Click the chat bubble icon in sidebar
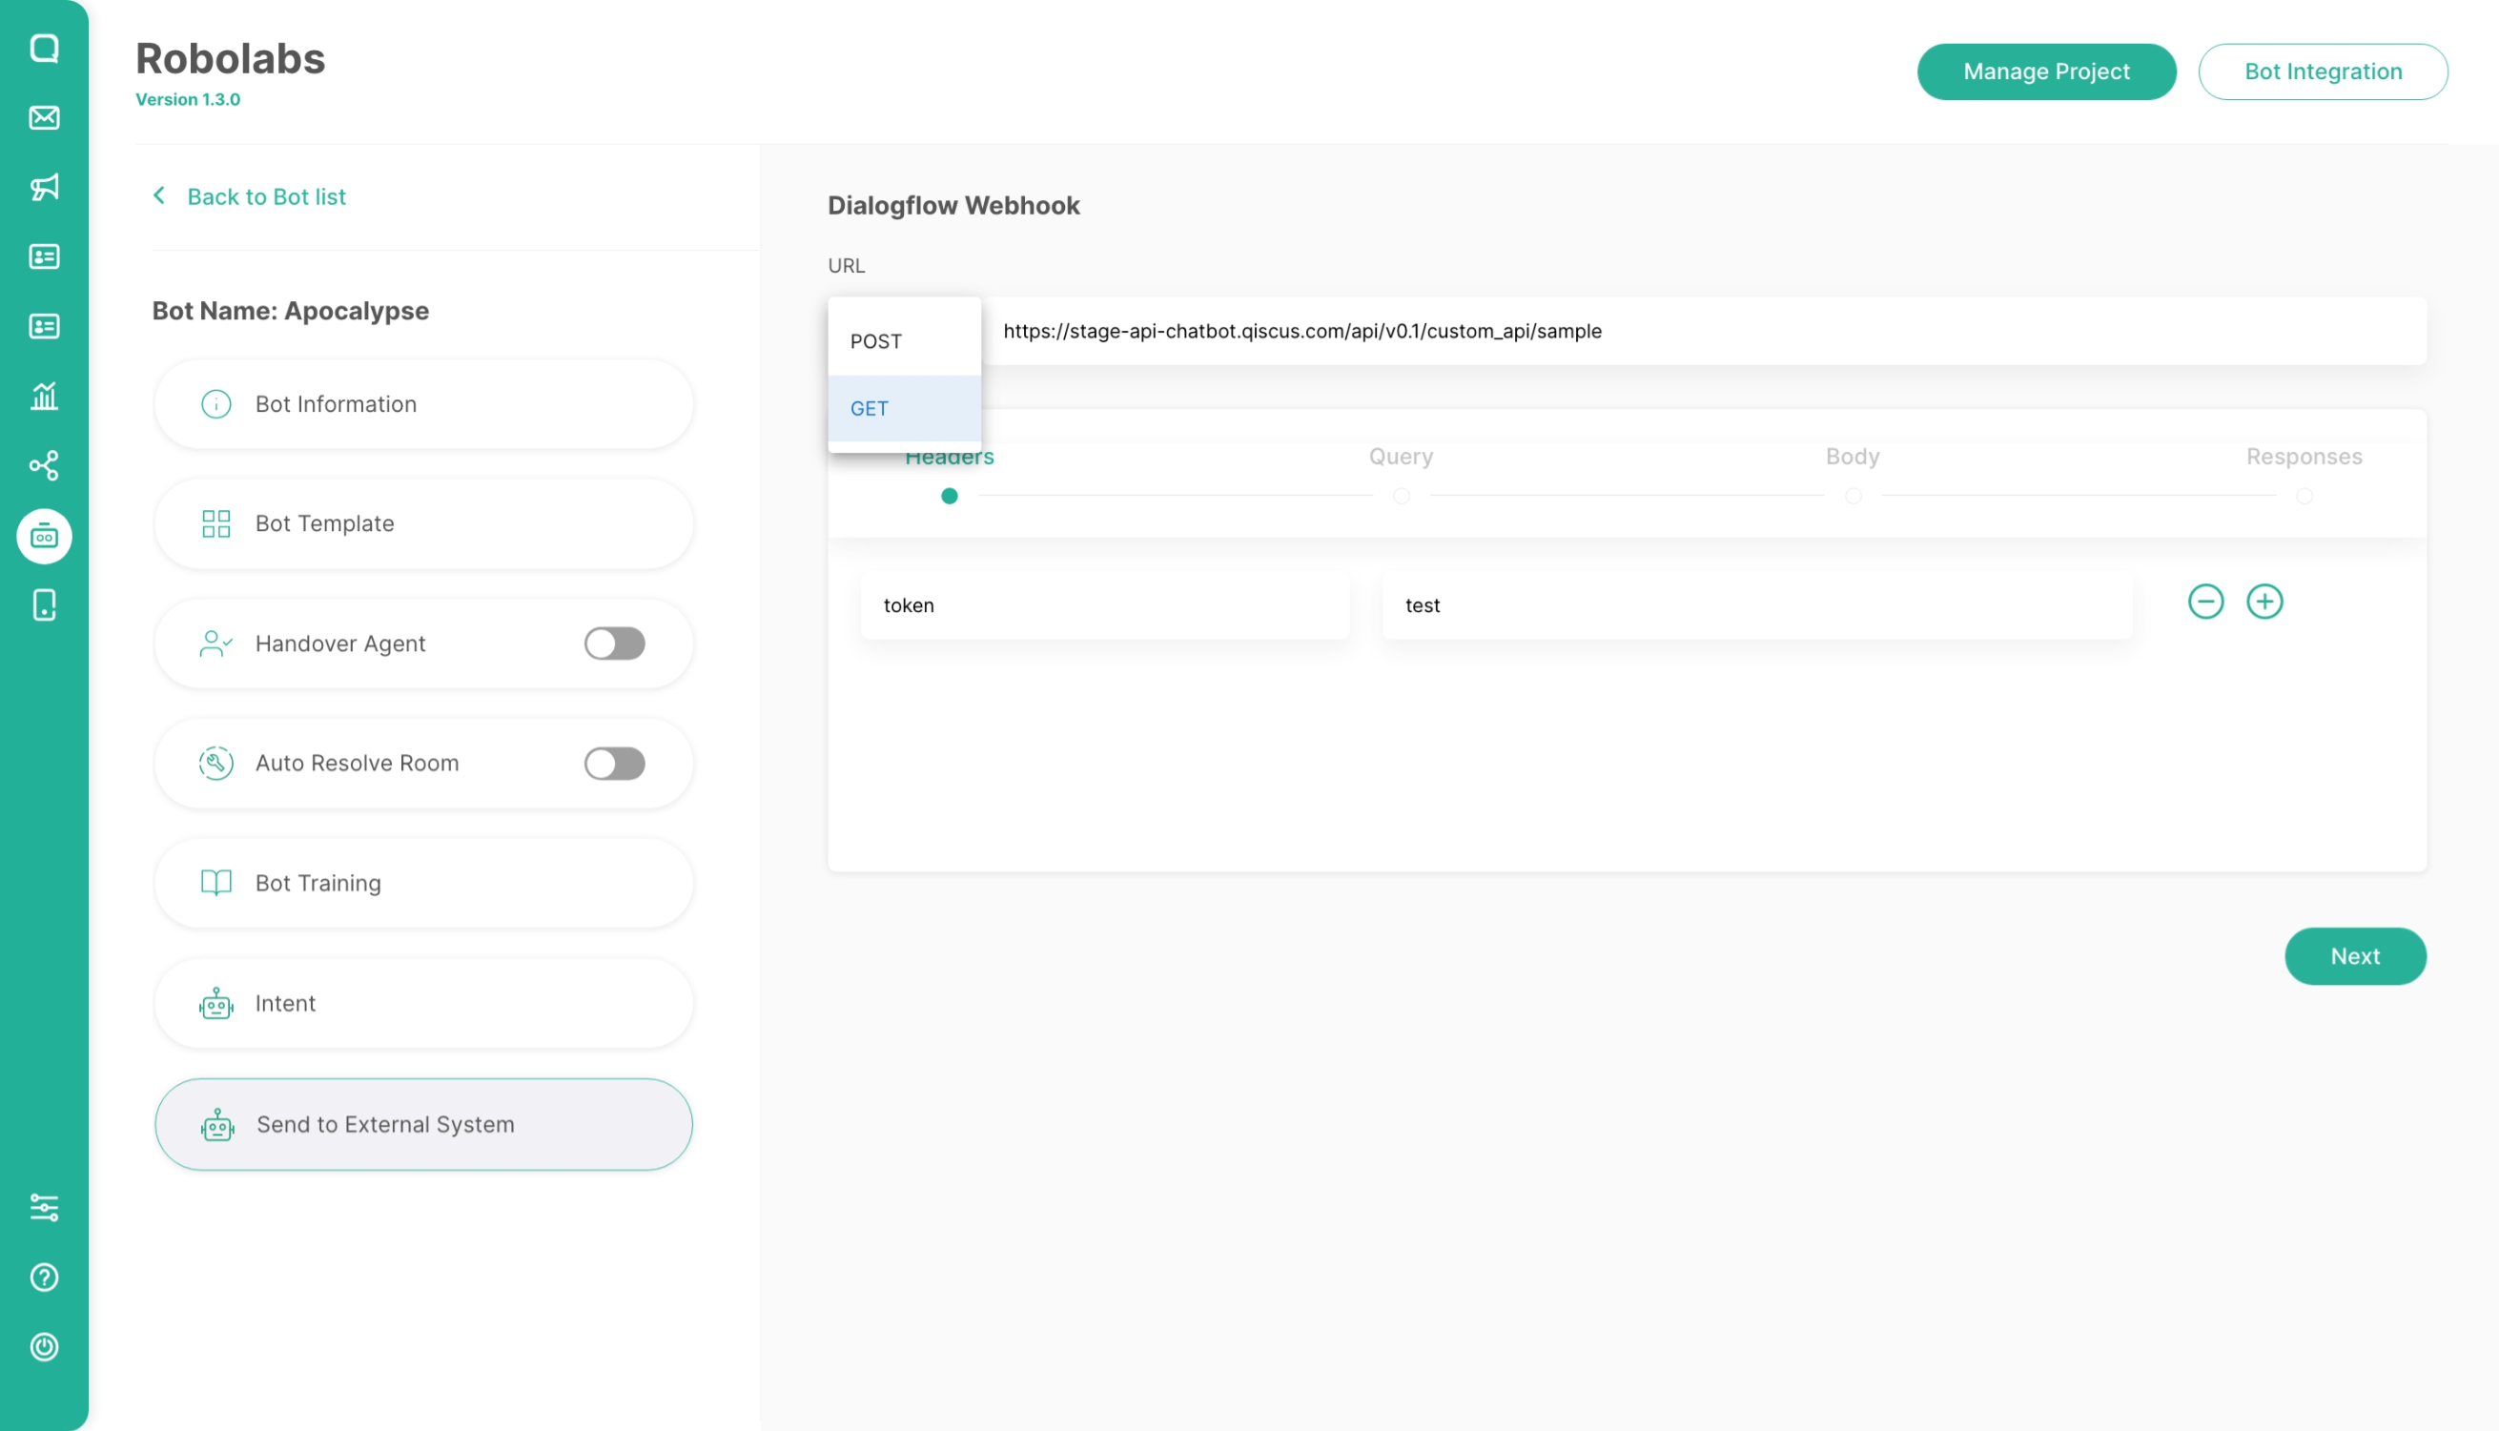The width and height of the screenshot is (2499, 1431). click(x=44, y=49)
